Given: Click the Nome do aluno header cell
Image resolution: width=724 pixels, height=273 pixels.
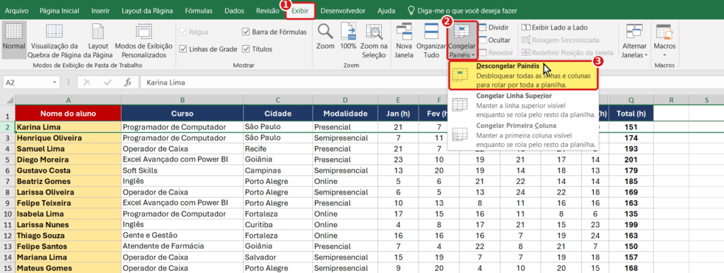Looking at the screenshot, I should coord(68,114).
